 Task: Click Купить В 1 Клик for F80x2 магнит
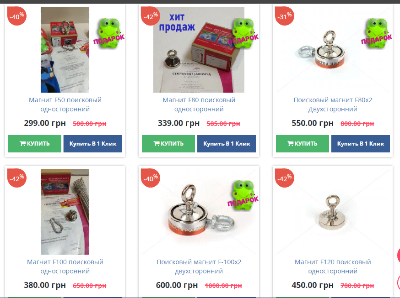pos(361,144)
